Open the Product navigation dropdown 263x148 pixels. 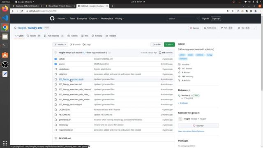tap(62, 18)
